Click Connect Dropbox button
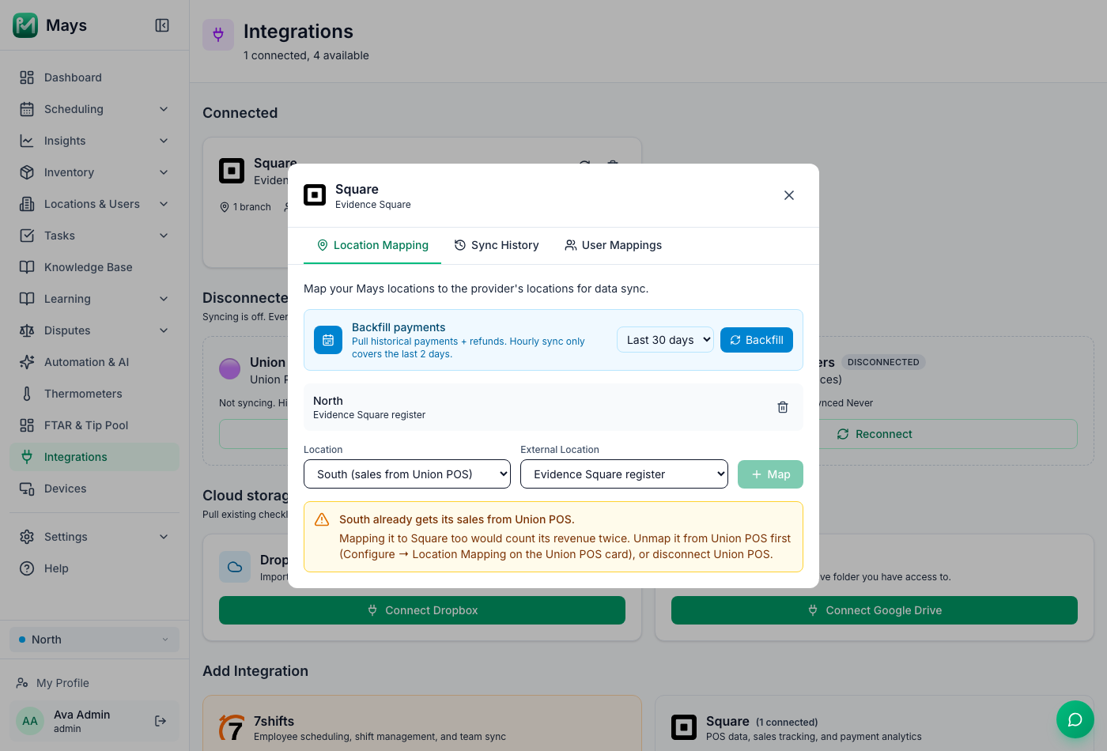Viewport: 1107px width, 751px height. pos(422,610)
